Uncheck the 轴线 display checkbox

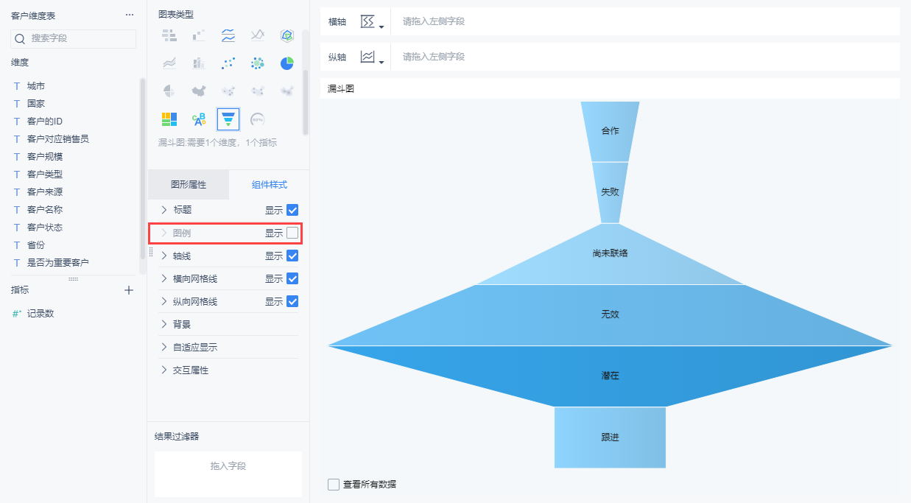[x=292, y=256]
